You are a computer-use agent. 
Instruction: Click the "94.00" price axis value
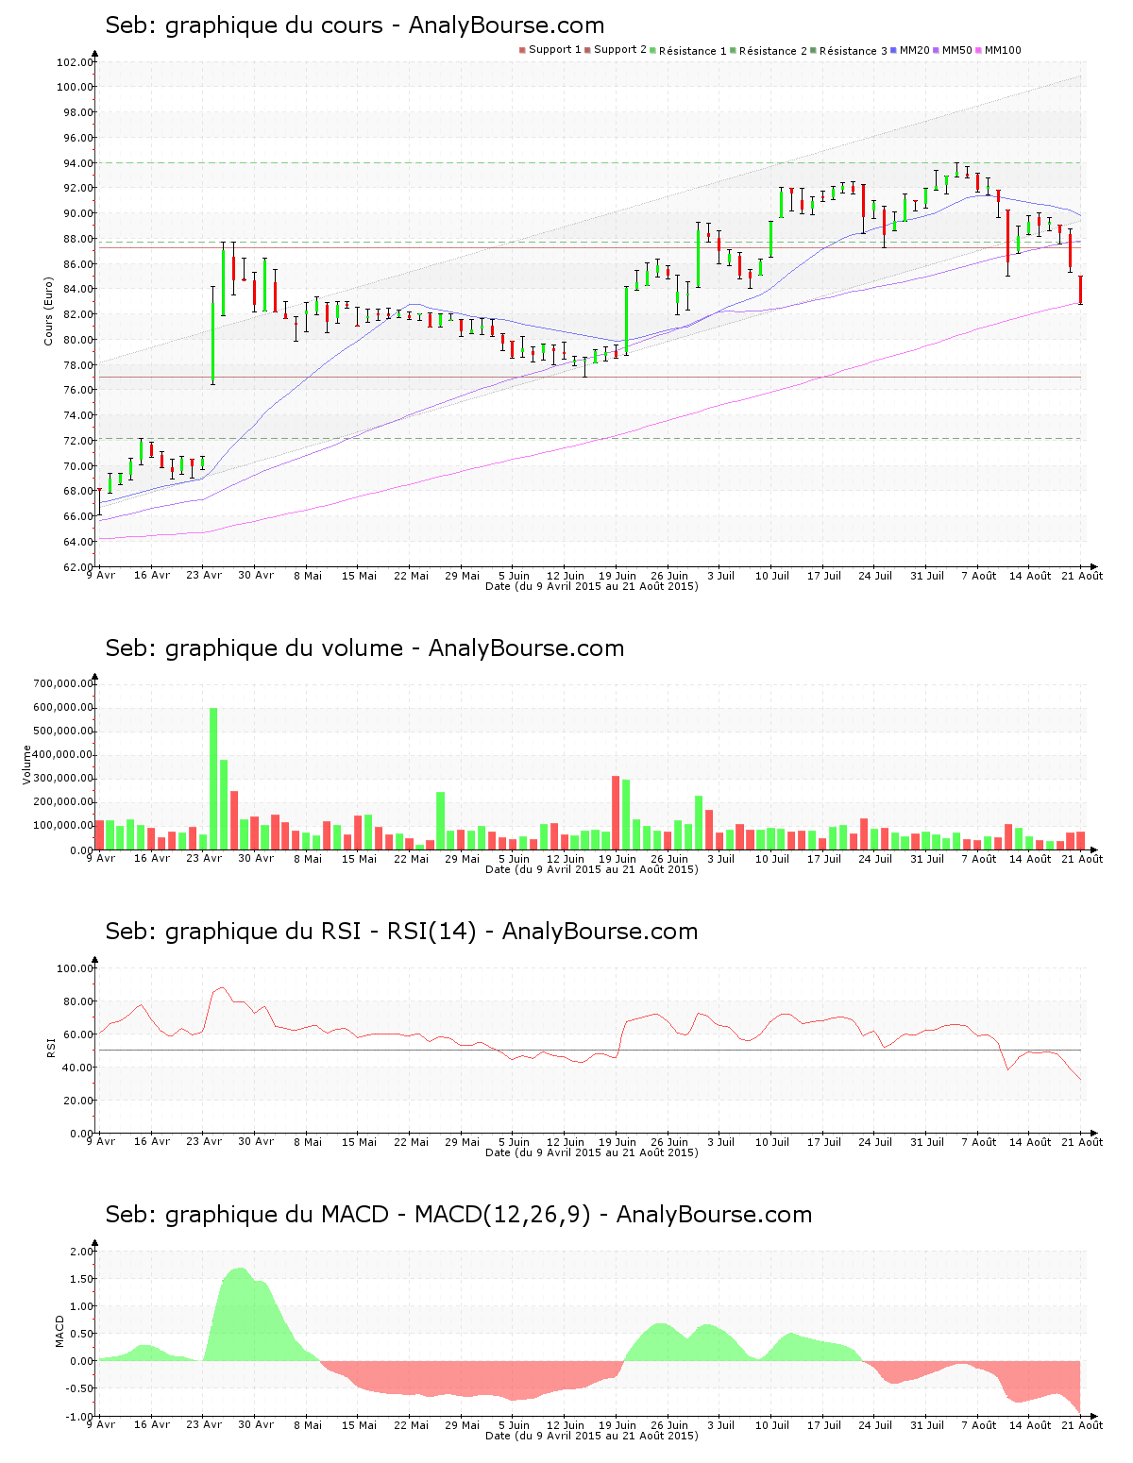coord(77,163)
